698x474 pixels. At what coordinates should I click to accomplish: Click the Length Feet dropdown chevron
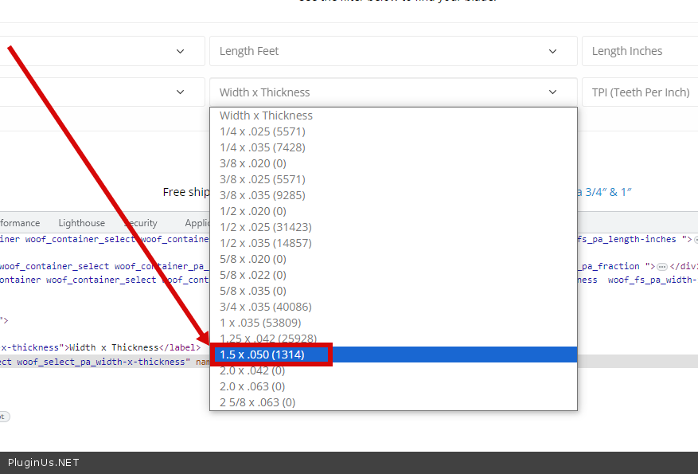coord(553,51)
